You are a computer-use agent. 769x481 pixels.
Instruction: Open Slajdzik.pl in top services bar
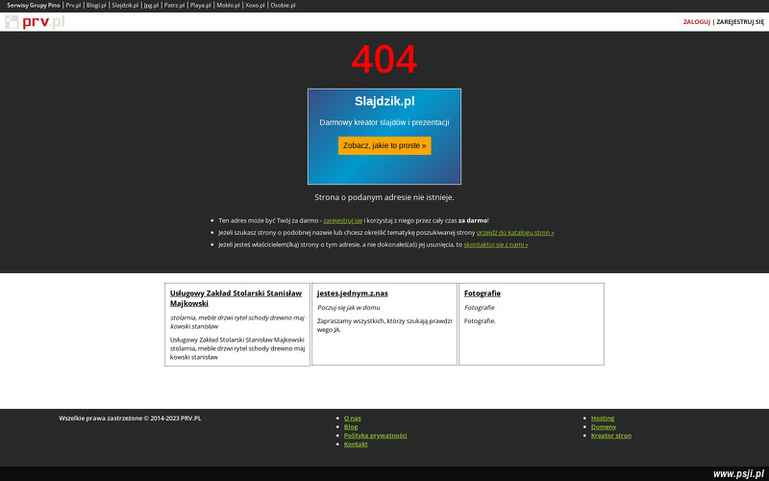tap(125, 6)
